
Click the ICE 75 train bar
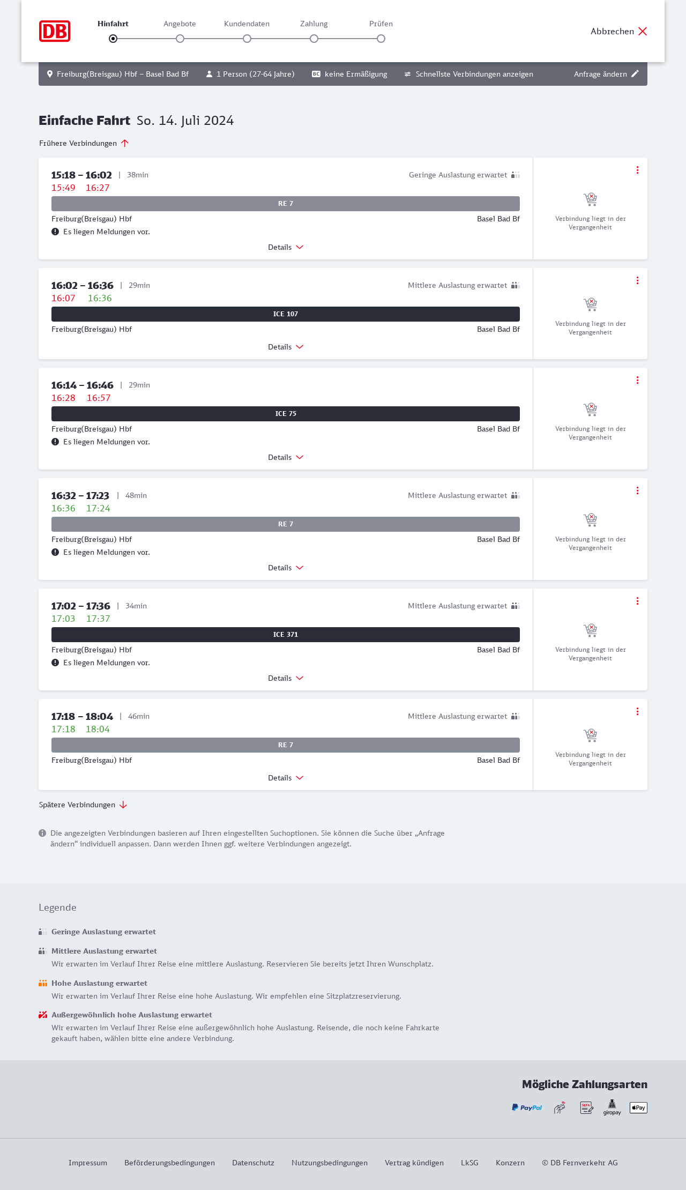point(286,414)
